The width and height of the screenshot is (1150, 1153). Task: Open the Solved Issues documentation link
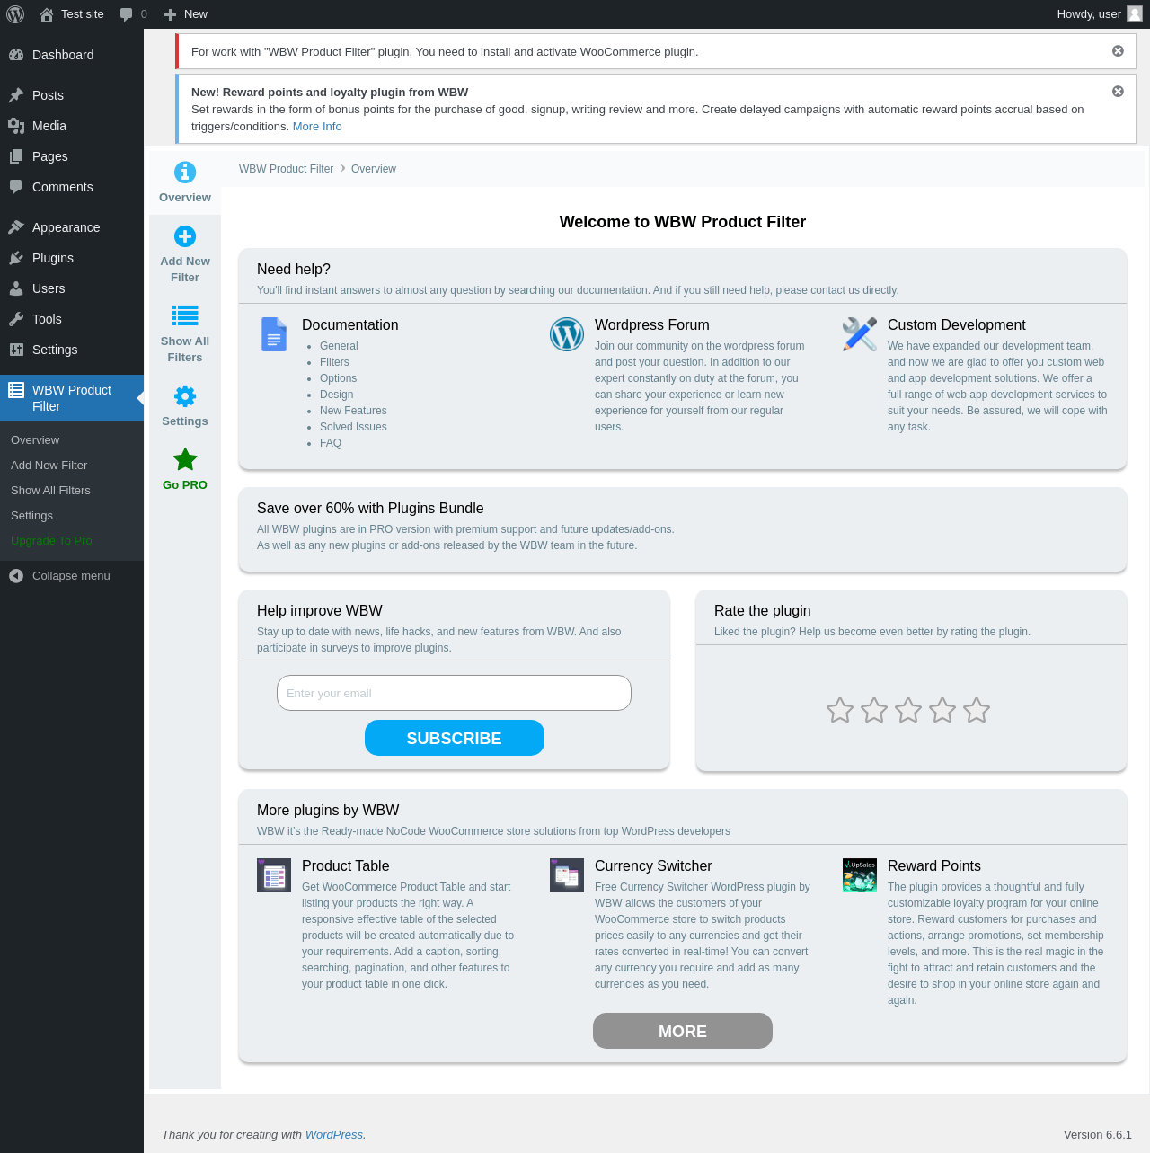tap(353, 427)
